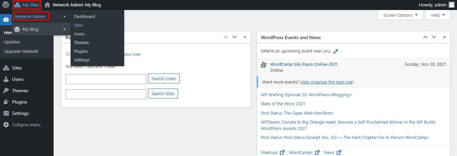Click Help organize the next one
The image size is (457, 156).
click(x=326, y=82)
